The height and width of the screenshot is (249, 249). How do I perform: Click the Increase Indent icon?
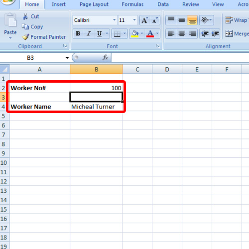click(x=215, y=34)
